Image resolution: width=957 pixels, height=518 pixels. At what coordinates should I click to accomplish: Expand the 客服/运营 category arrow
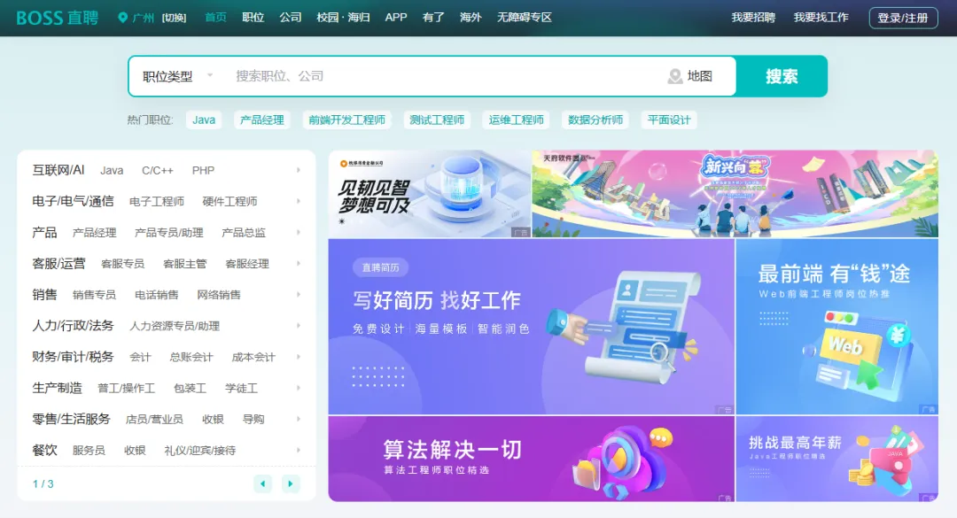tap(299, 263)
